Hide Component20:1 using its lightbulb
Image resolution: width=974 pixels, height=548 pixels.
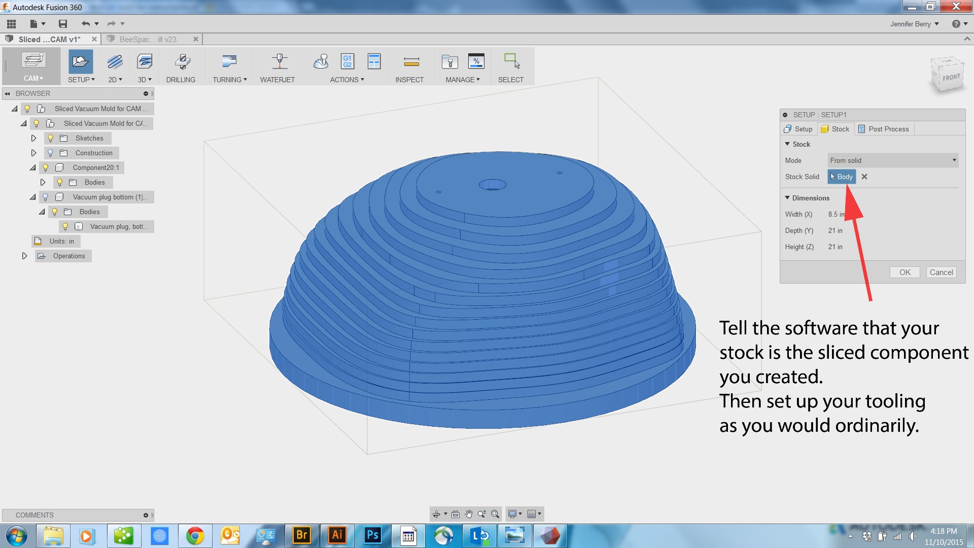(45, 167)
